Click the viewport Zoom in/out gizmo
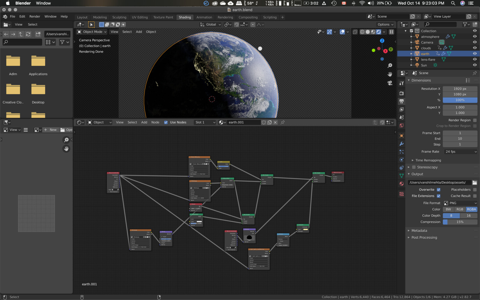Screen dimensions: 480x300 click(x=390, y=65)
